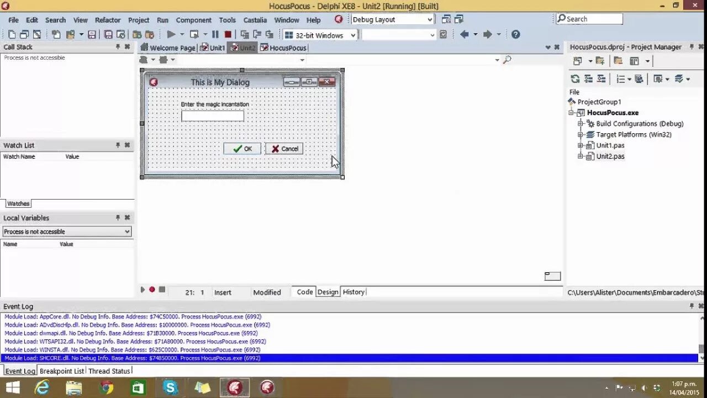707x398 pixels.
Task: Click the Project Manager Refresh icon
Action: pos(575,79)
